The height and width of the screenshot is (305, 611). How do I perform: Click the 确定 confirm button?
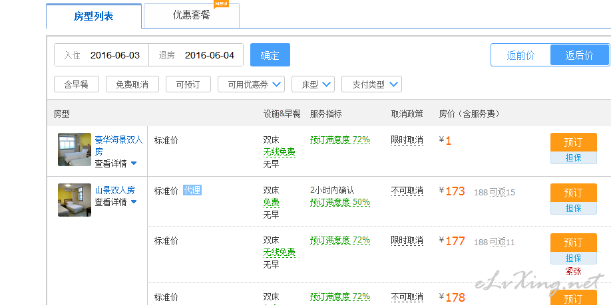click(x=270, y=55)
